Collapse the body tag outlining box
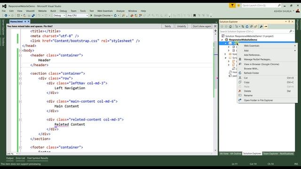The width and height of the screenshot is (301, 169). (20, 51)
